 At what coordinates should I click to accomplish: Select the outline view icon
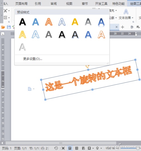pos(77,148)
